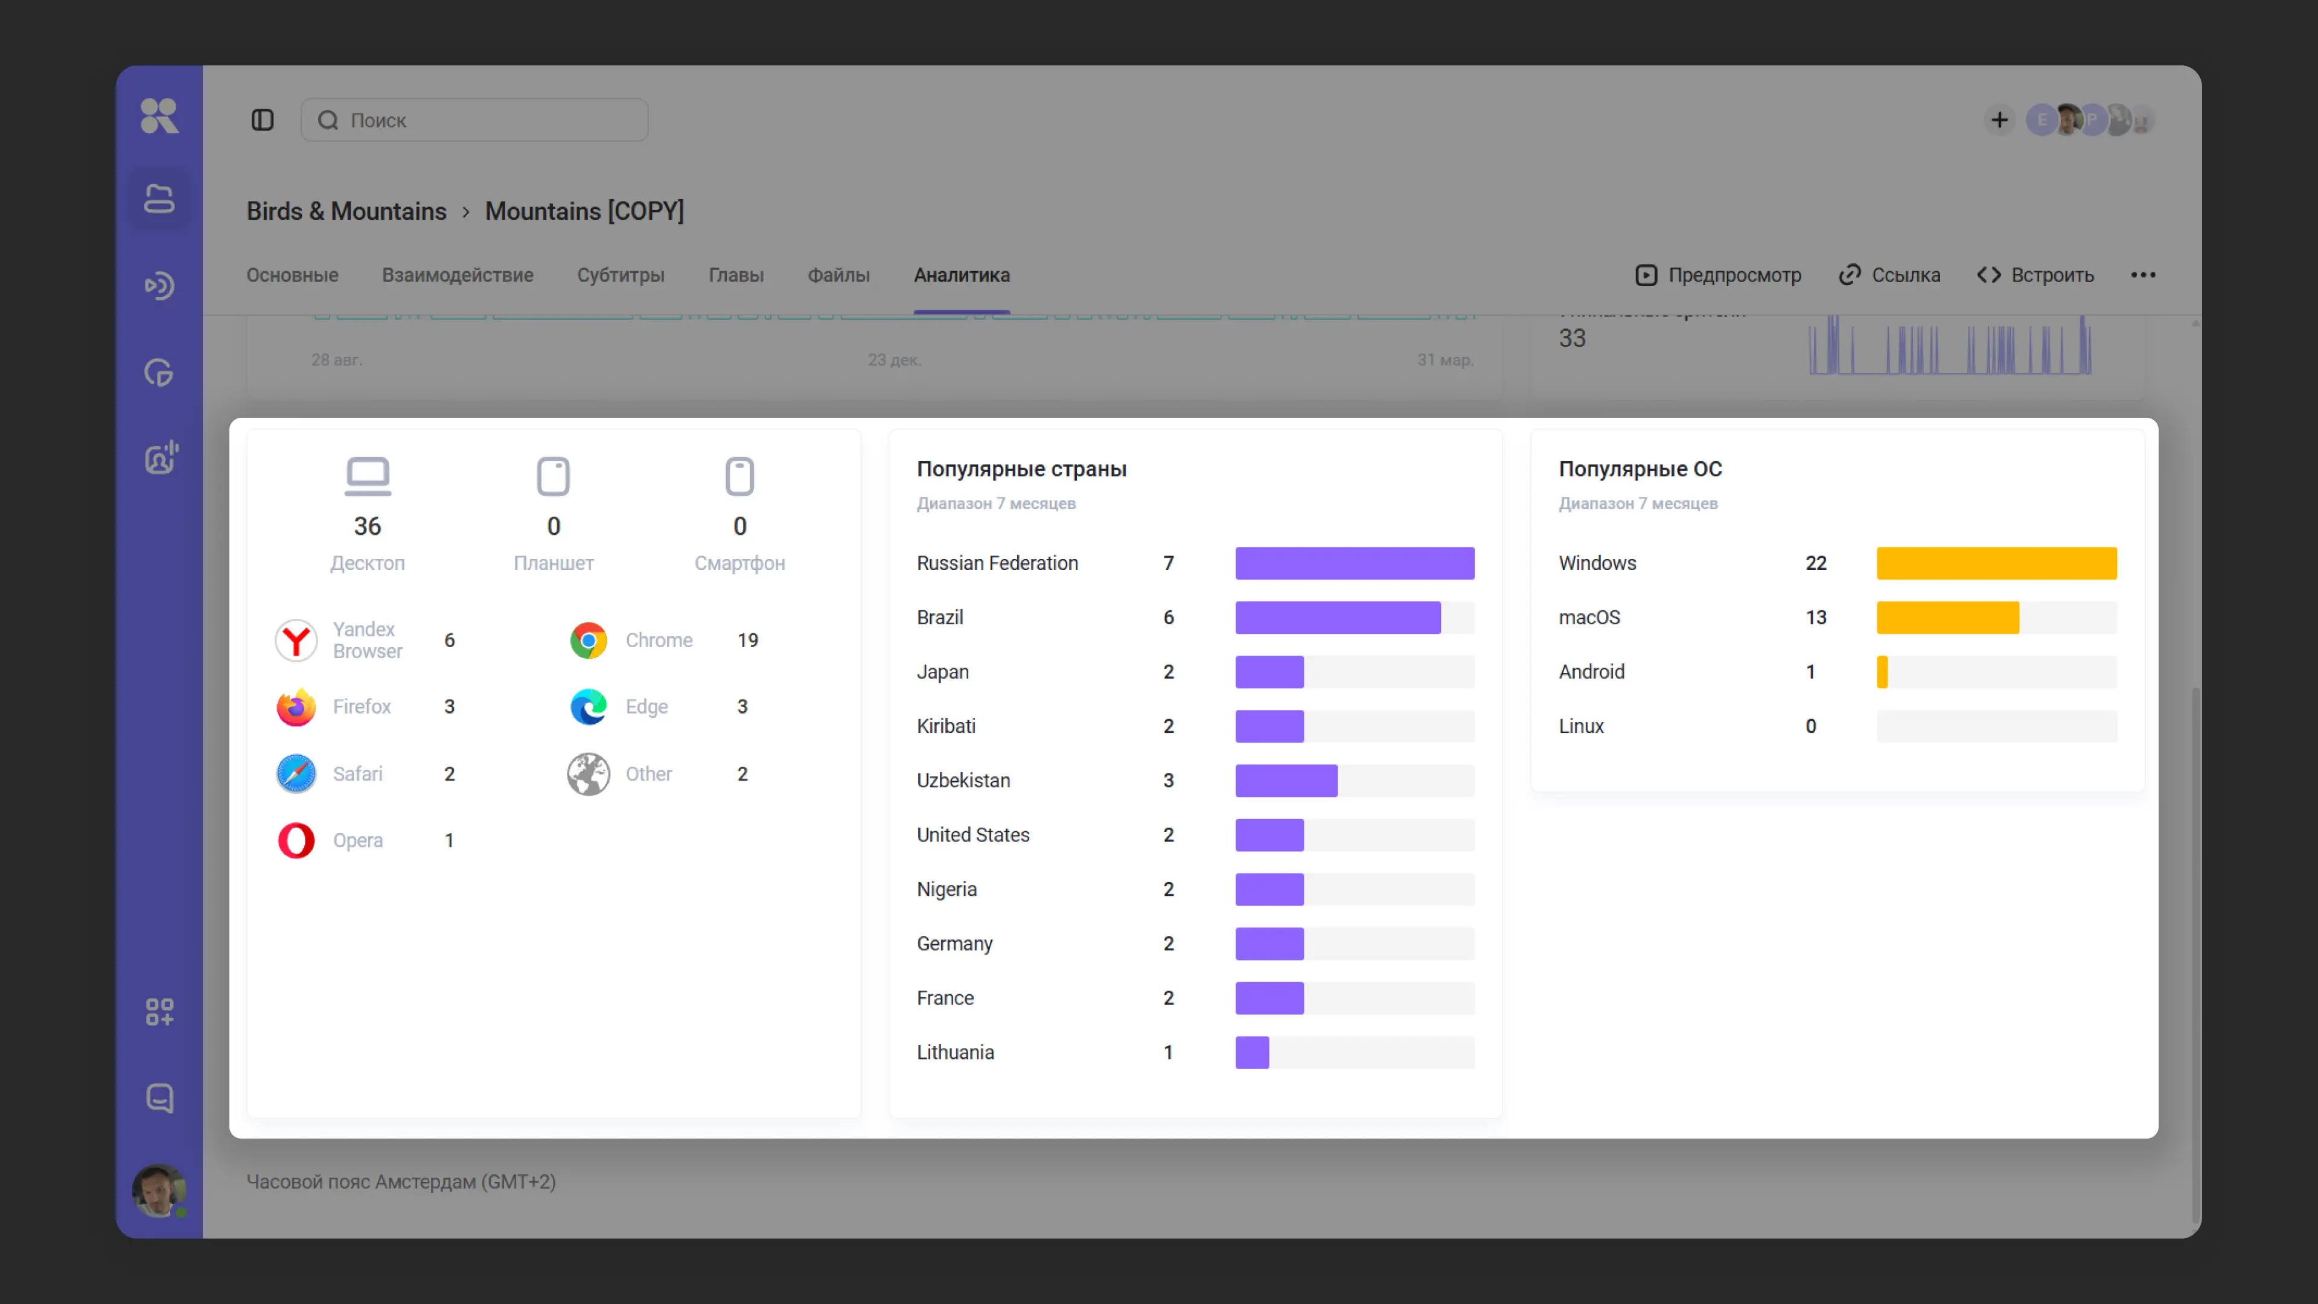The width and height of the screenshot is (2318, 1304).
Task: Open the media library sidebar icon
Action: pos(159,199)
